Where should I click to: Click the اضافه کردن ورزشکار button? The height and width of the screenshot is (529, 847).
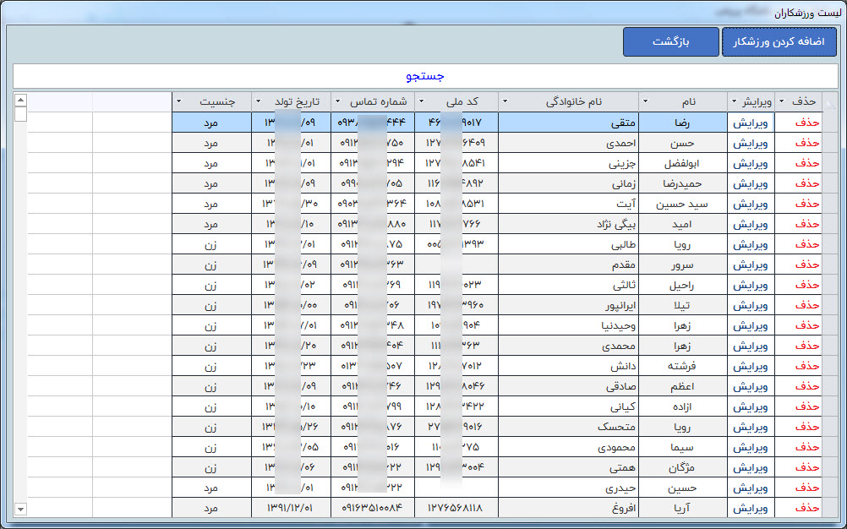(x=779, y=42)
